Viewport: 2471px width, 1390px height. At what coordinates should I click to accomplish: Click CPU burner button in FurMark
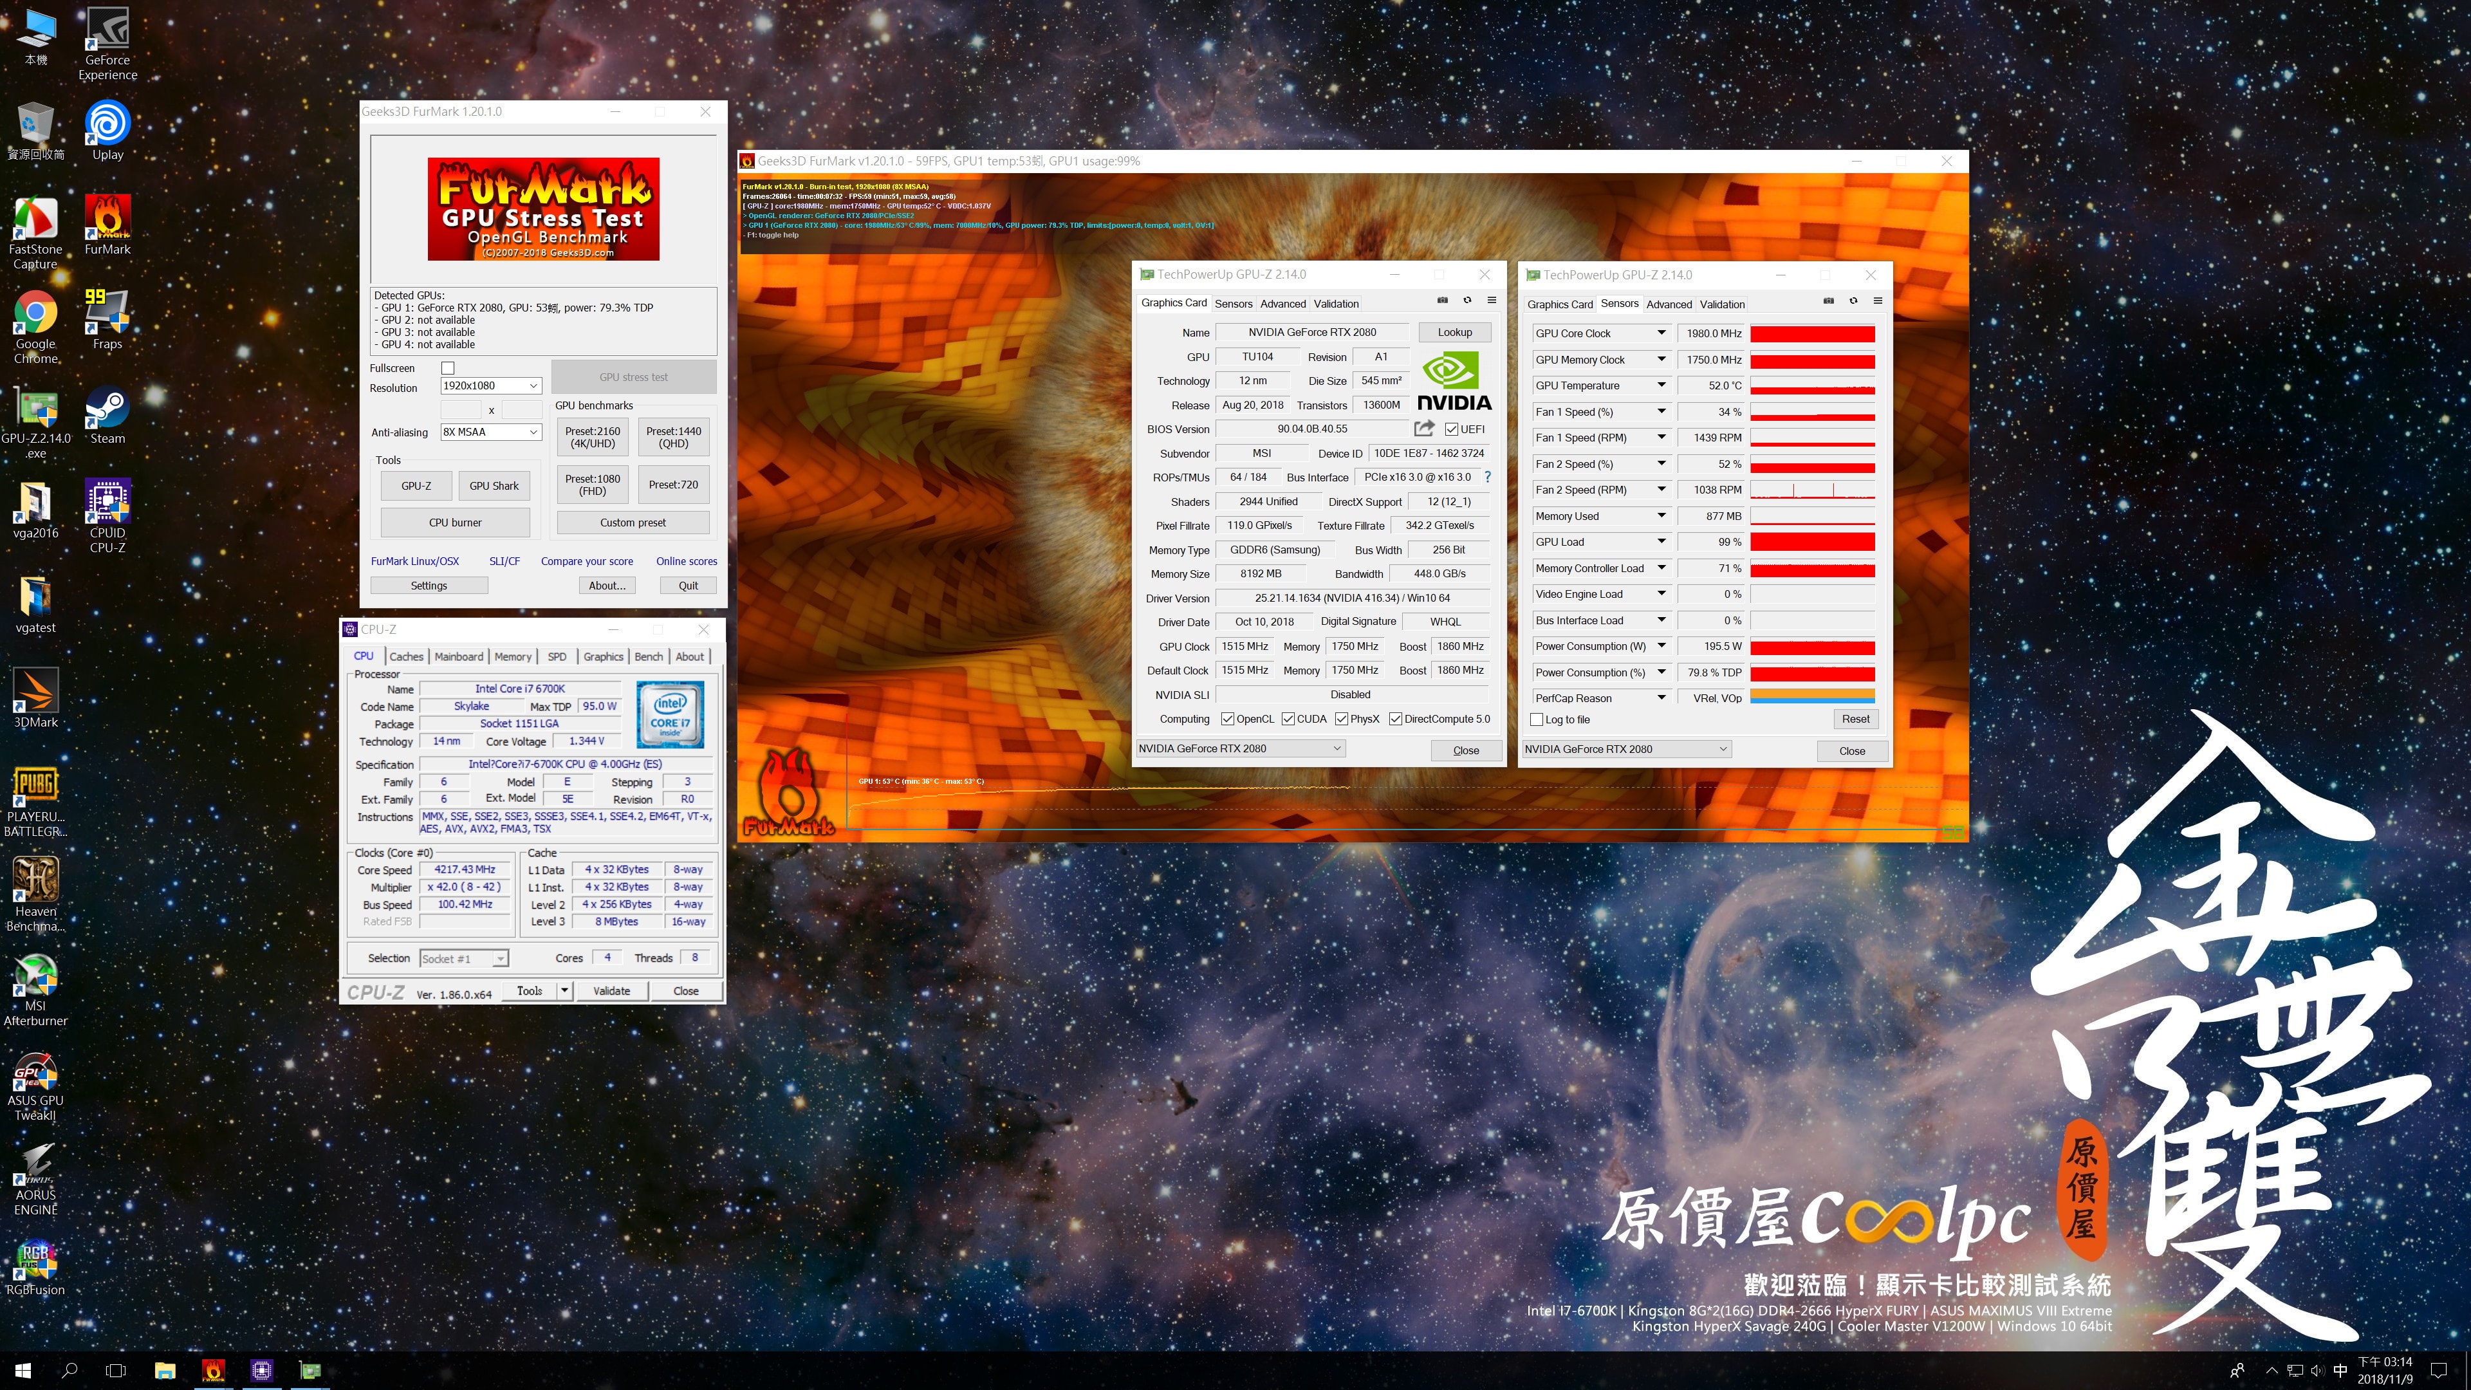point(455,523)
